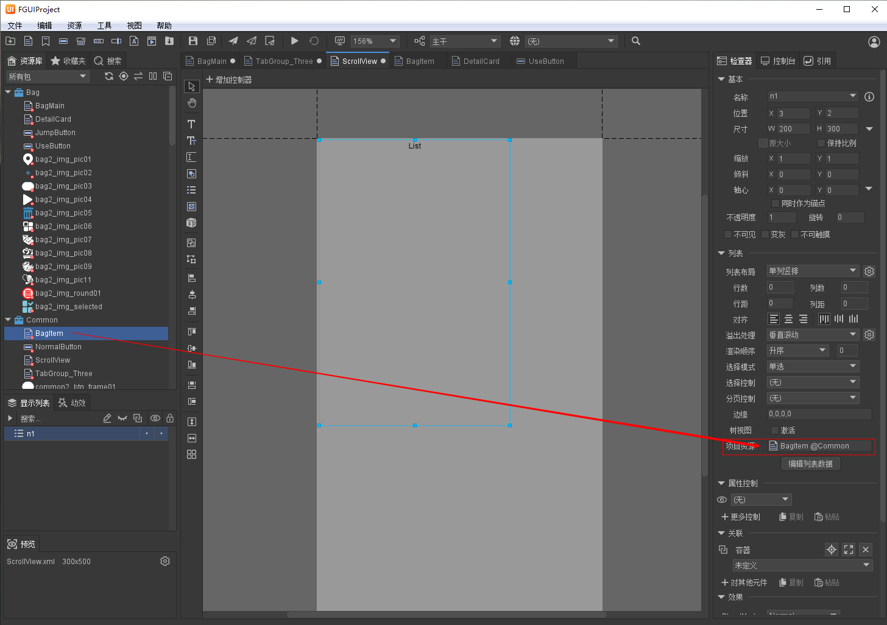Enable 保持比例 checkbox
Screen dimensions: 887x625
[821, 143]
